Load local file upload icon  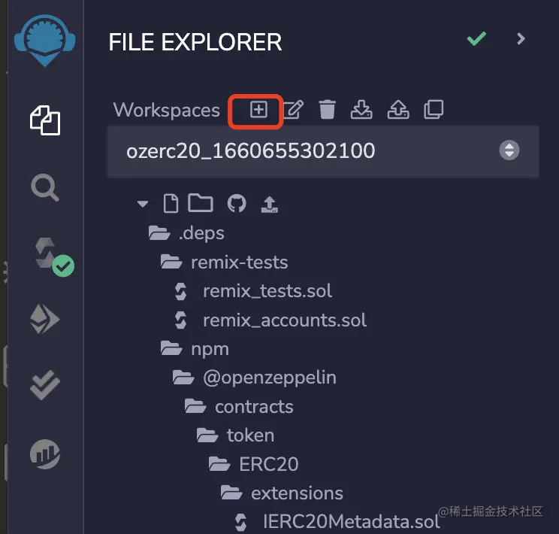(270, 204)
